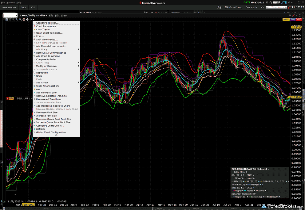Viewport: 305px width, 210px height.
Task: Open the IBot button
Action: pyautogui.click(x=24, y=7)
